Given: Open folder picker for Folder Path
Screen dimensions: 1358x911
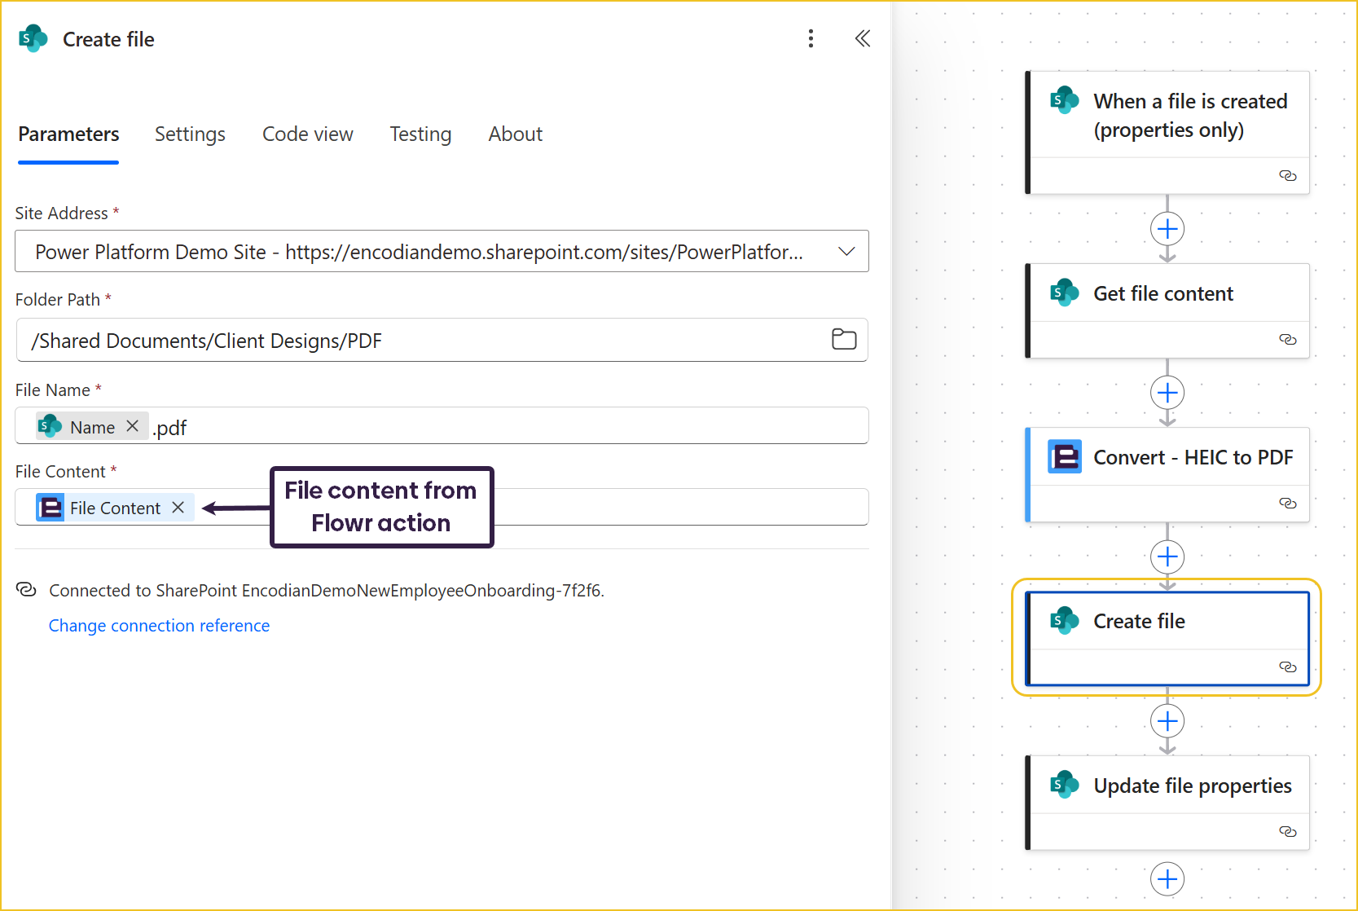Looking at the screenshot, I should point(843,340).
